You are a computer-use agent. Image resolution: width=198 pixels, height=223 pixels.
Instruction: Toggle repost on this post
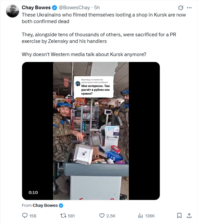point(63,215)
